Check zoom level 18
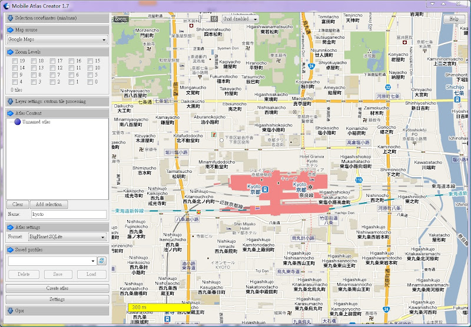The width and height of the screenshot is (471, 327). pos(34,61)
